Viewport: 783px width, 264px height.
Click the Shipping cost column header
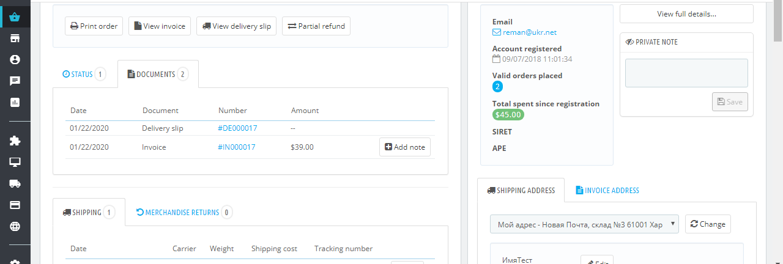click(x=274, y=249)
